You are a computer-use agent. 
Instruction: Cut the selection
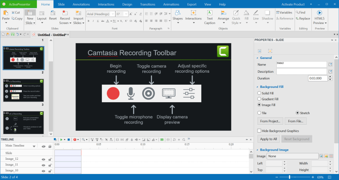(16, 12)
